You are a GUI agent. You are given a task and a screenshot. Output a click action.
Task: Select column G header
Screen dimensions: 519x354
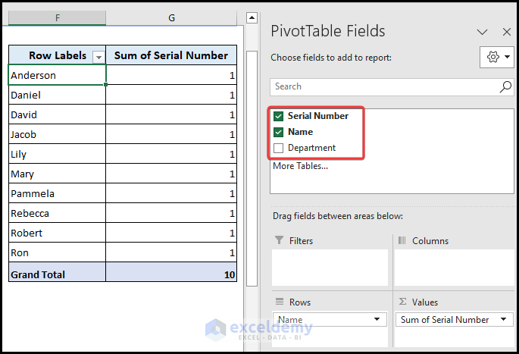171,17
